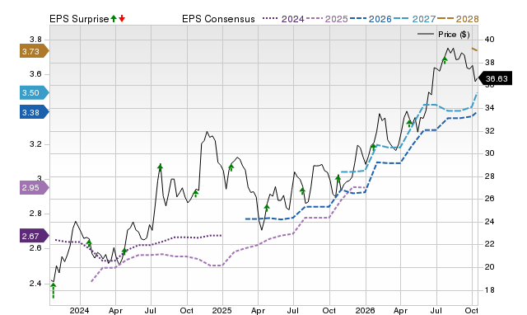This screenshot has height=315, width=527.
Task: Click the 22 label on right price axis
Action: tap(489, 244)
